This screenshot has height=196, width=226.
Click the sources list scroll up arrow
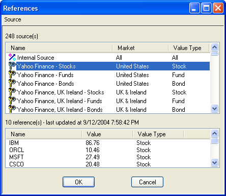215,47
